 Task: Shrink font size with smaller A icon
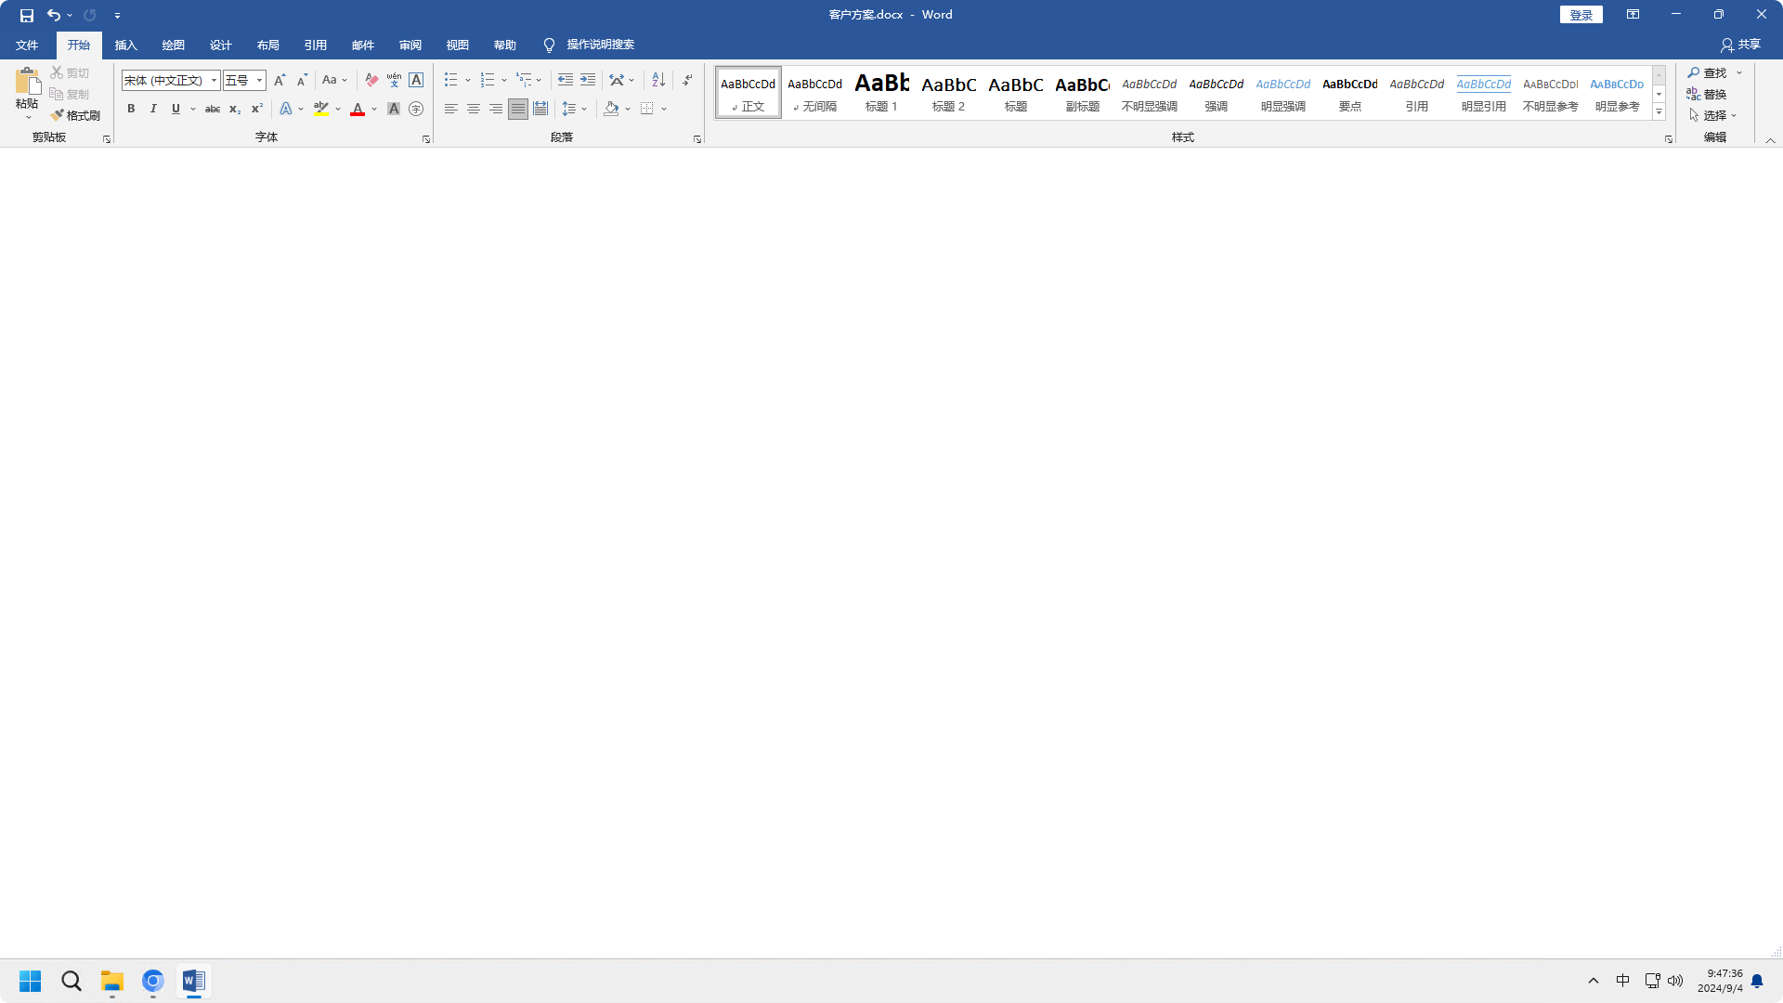[x=302, y=80]
